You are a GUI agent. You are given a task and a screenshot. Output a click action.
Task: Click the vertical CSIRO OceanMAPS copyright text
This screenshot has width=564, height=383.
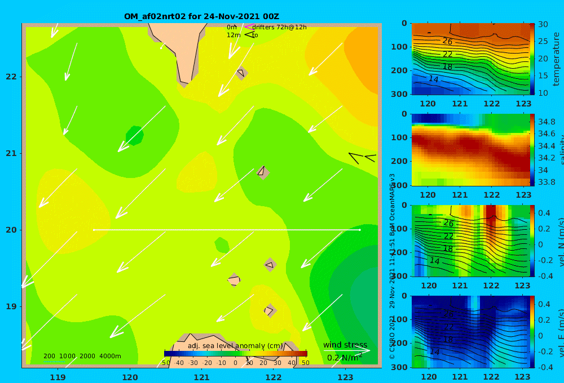[x=392, y=266]
